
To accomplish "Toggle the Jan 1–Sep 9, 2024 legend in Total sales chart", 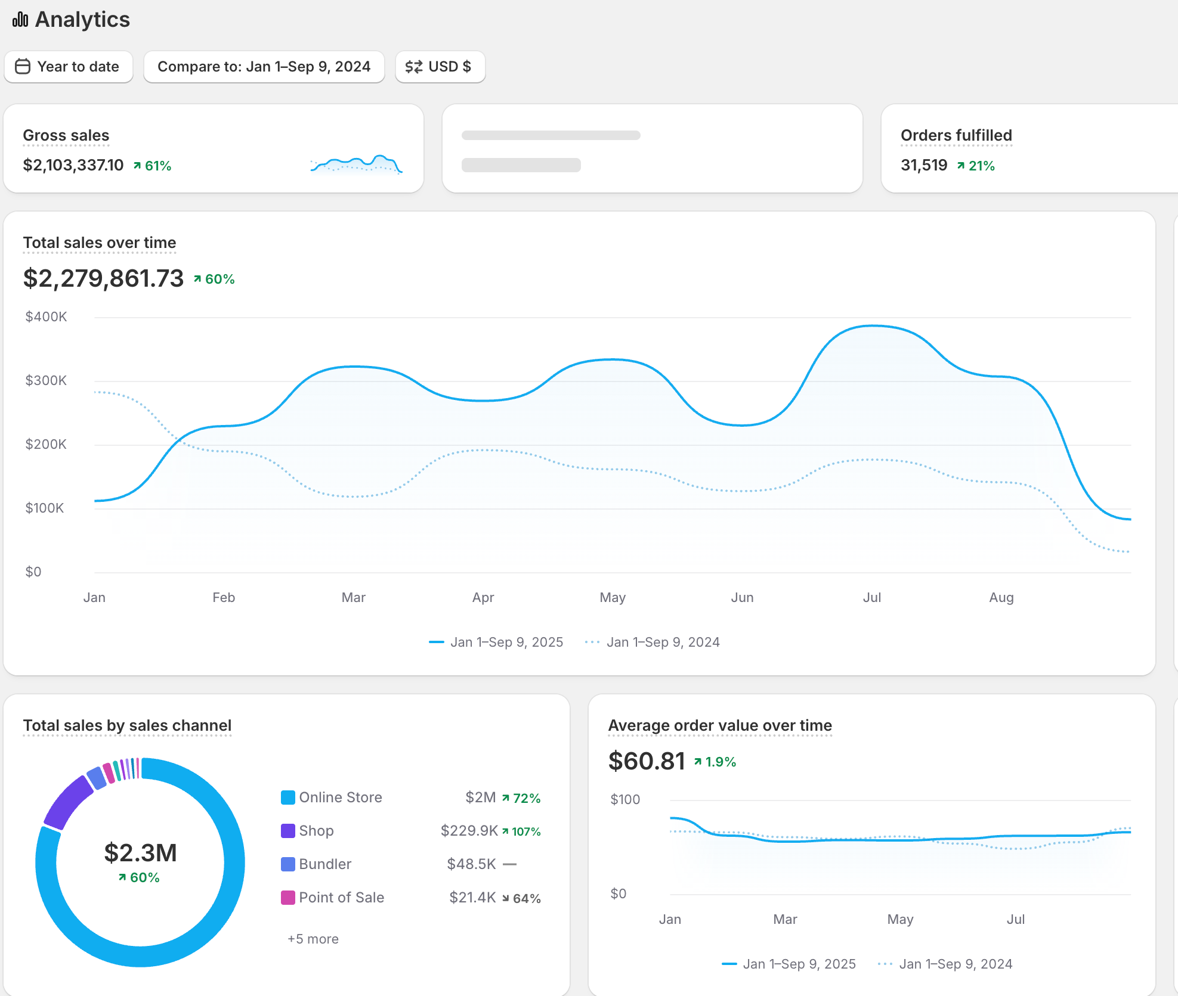I will click(653, 642).
